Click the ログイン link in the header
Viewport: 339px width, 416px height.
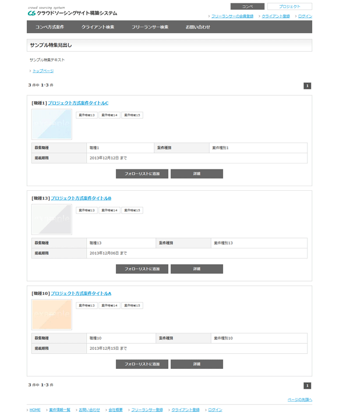pos(305,16)
